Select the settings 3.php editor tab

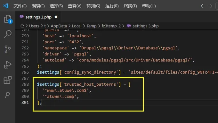point(38,17)
